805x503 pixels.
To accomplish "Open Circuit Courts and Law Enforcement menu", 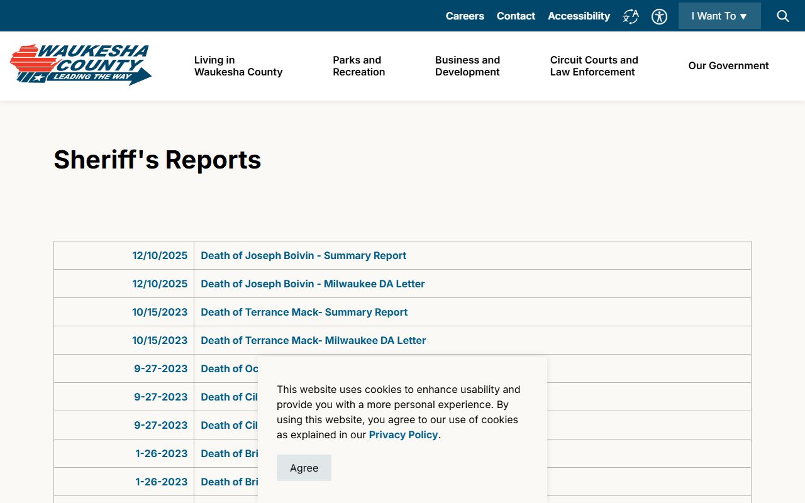I will (594, 66).
